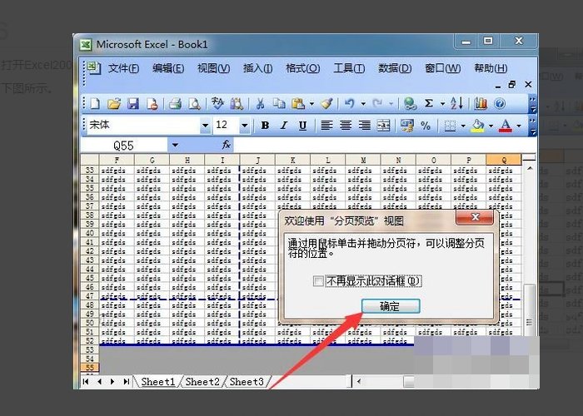Switch to the Sheet2 tab

point(202,381)
